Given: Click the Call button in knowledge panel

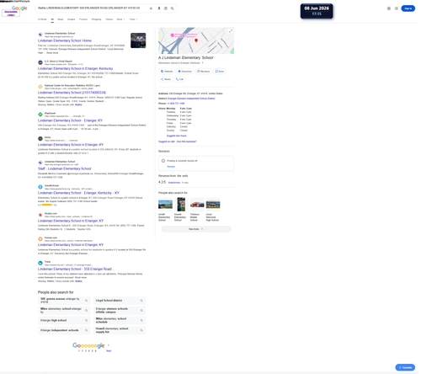Looking at the screenshot, I should 179,79.
